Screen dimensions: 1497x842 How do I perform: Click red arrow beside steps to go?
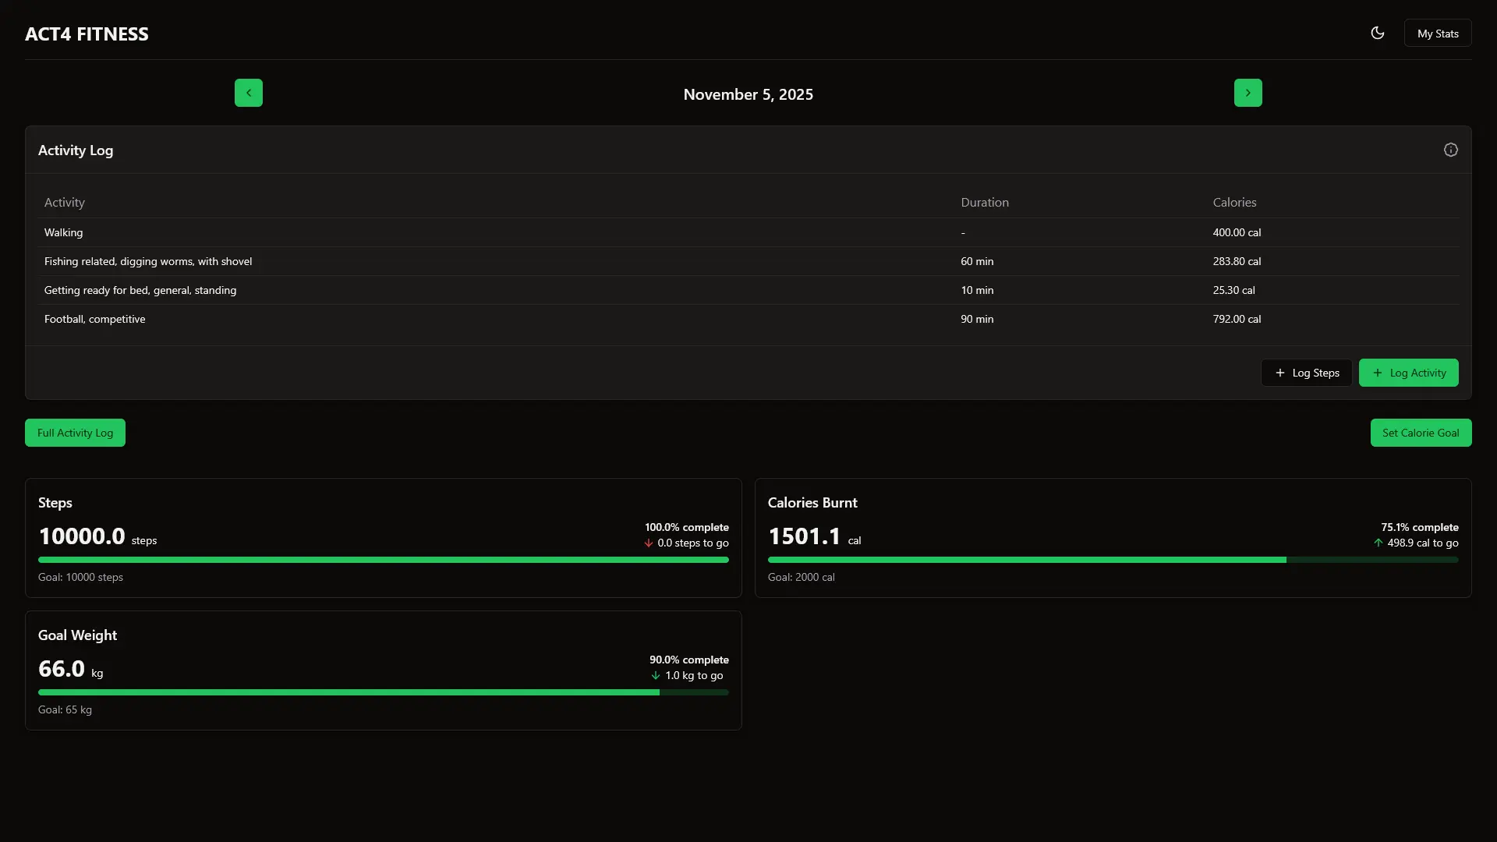(x=649, y=543)
